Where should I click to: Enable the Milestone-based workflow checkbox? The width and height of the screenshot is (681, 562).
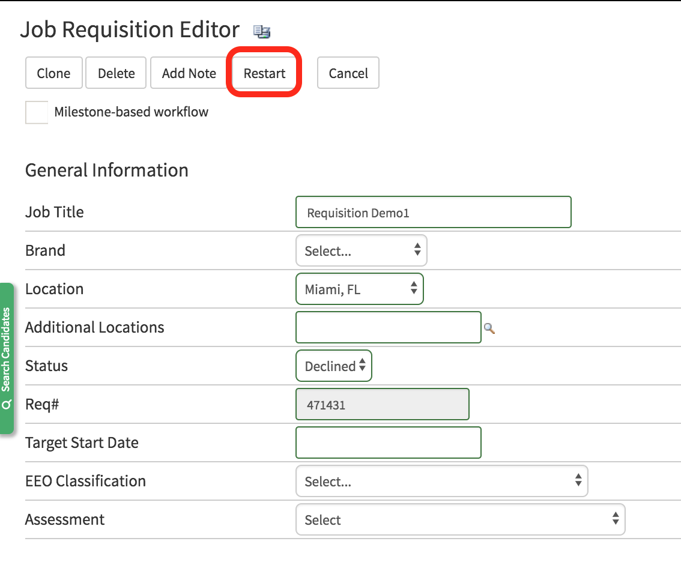tap(36, 112)
